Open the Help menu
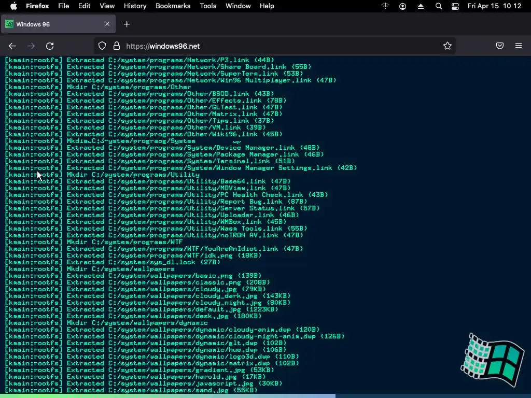This screenshot has width=531, height=398. (x=267, y=6)
